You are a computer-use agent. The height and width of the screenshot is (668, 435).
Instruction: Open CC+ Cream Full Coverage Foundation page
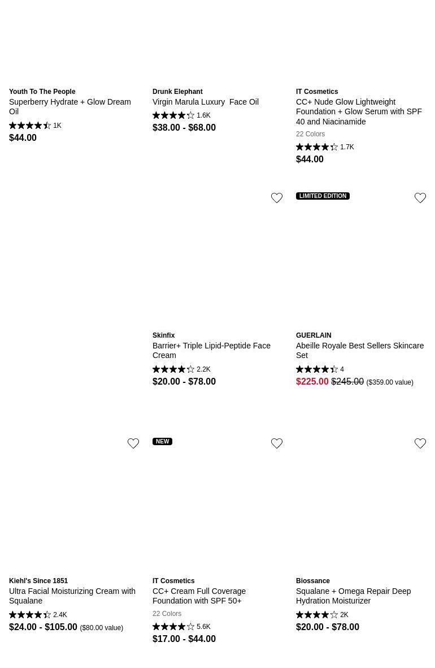tap(199, 596)
